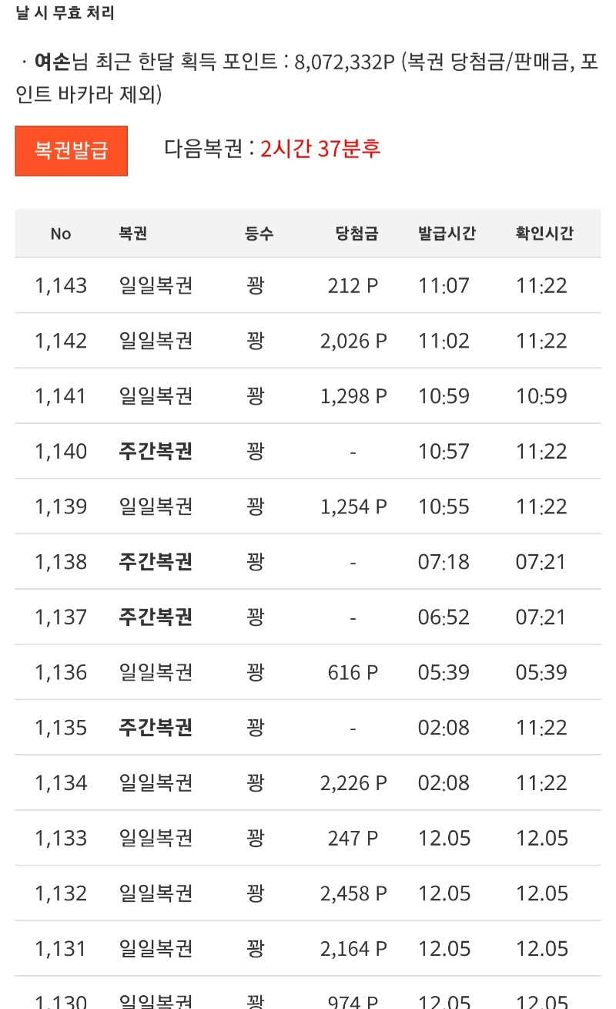
Task: Click the 1,298 P prize amount
Action: [x=353, y=396]
